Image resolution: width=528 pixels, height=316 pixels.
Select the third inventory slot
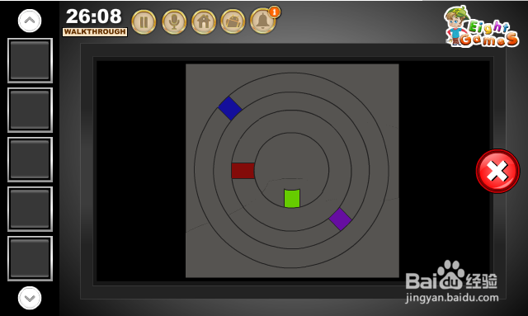[x=30, y=160]
